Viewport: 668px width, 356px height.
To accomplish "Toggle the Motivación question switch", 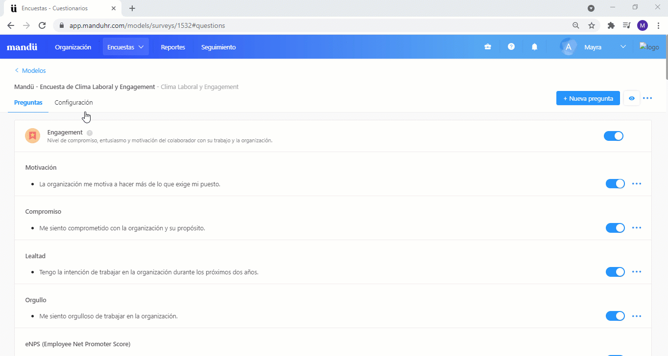I will pos(616,184).
